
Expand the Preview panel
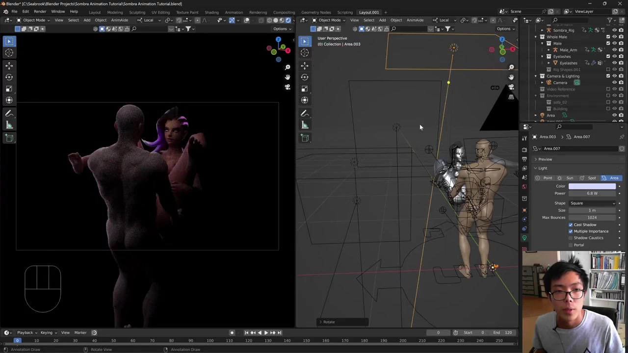coord(545,159)
